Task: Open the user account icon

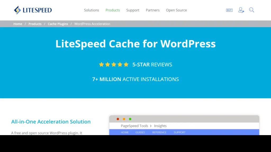Action: (241, 10)
